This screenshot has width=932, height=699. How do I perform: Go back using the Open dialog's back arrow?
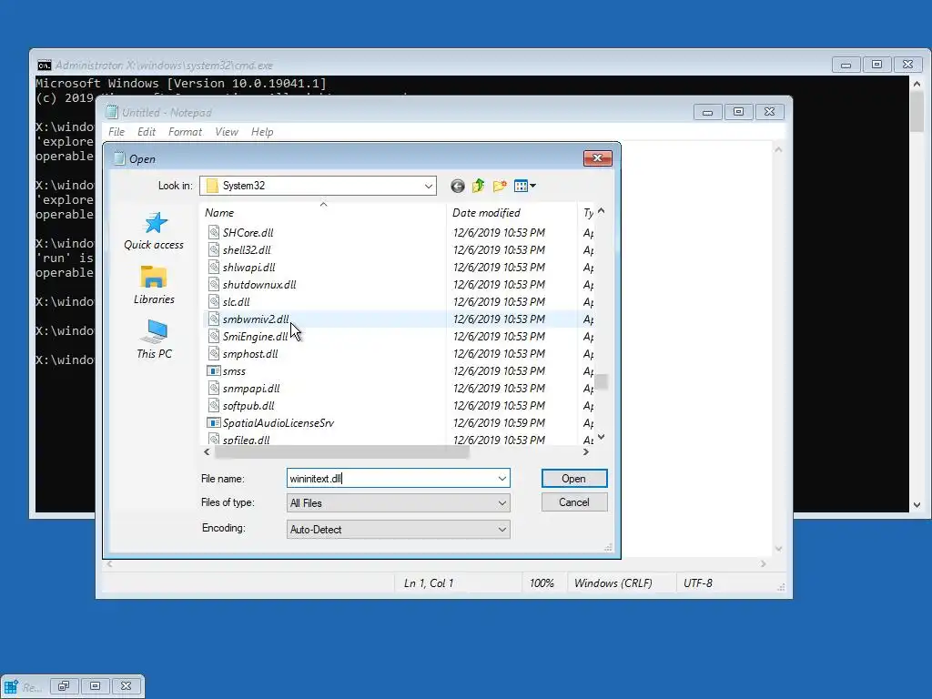tap(457, 186)
